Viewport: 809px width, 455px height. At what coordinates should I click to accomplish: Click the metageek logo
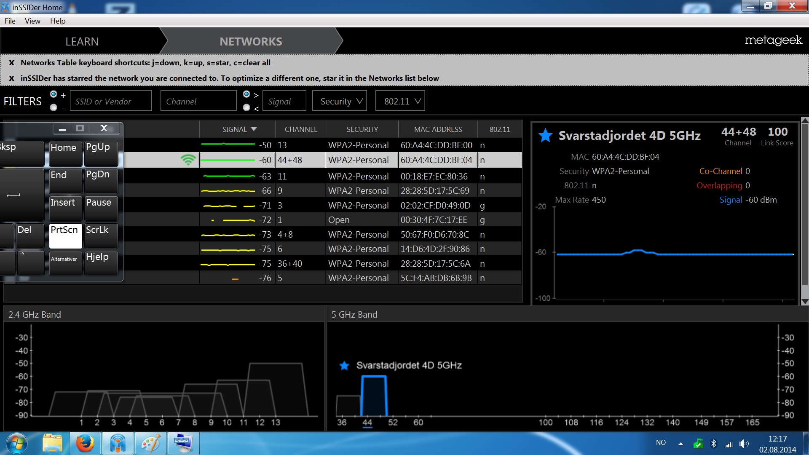click(x=774, y=40)
